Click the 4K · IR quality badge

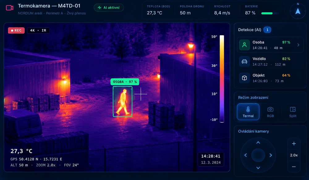click(38, 31)
